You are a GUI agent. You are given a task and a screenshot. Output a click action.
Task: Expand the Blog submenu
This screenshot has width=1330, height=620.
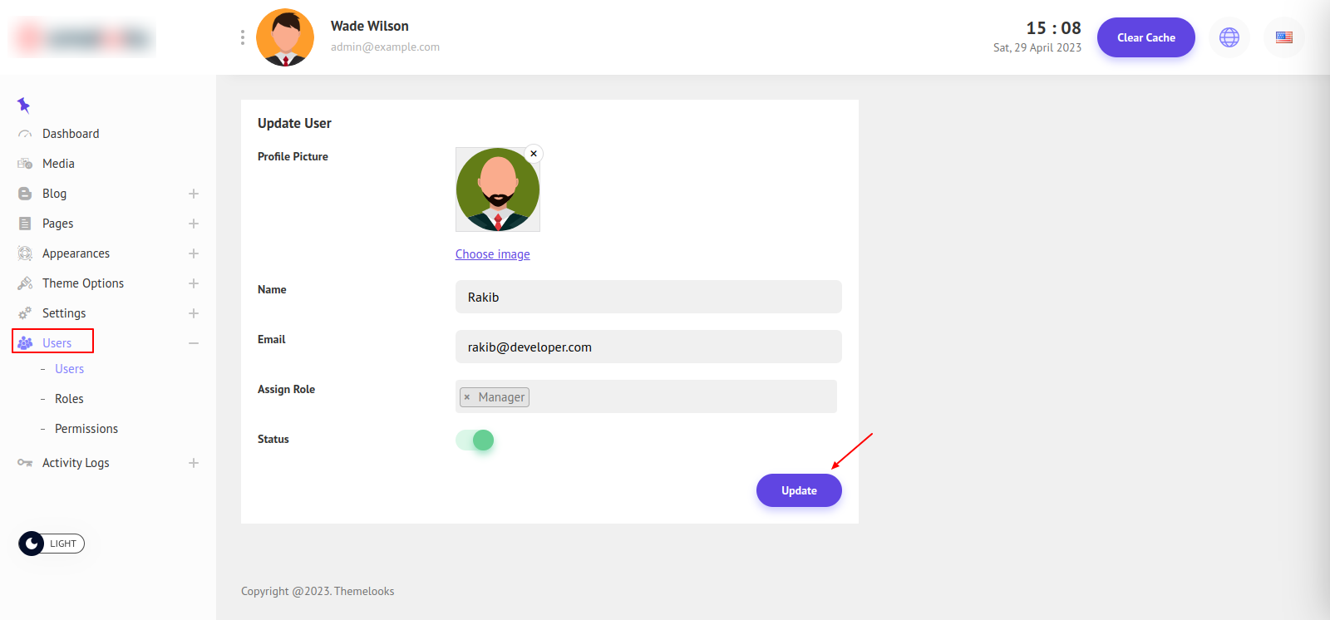point(194,194)
